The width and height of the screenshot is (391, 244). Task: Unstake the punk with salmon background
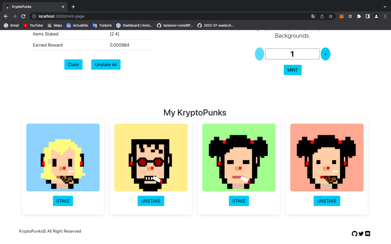pos(327,201)
